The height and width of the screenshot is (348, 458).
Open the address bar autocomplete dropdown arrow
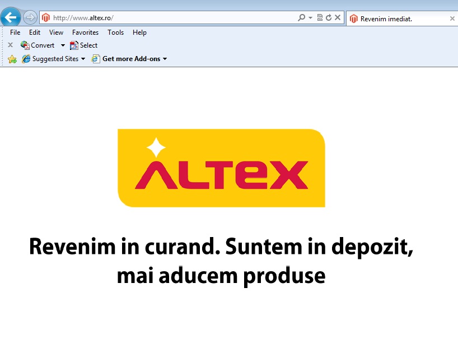310,18
